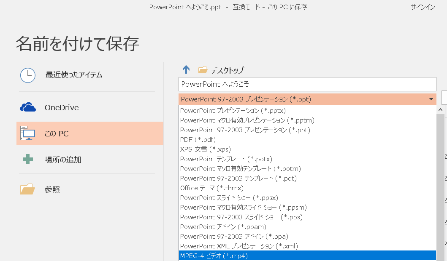Click scroll-up arrow of format list
This screenshot has height=261, width=447.
pyautogui.click(x=440, y=110)
